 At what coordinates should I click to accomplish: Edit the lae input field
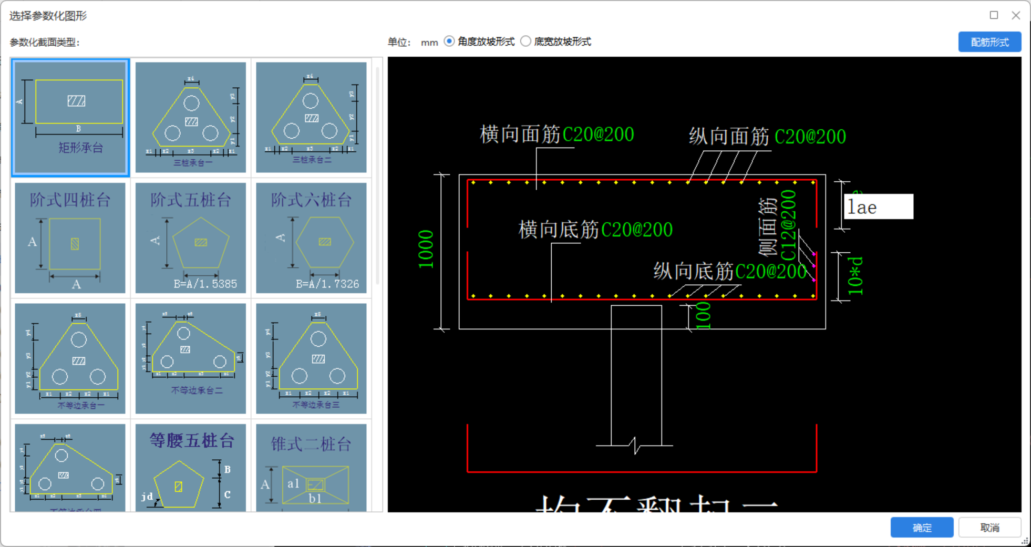(879, 207)
